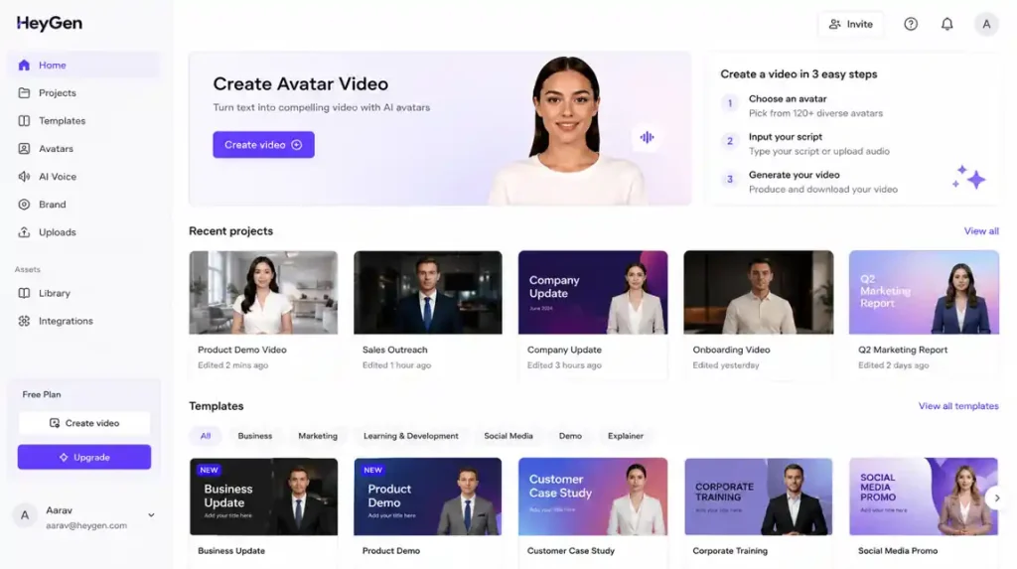Click the Avatars sidebar icon
Image resolution: width=1017 pixels, height=569 pixels.
click(24, 149)
